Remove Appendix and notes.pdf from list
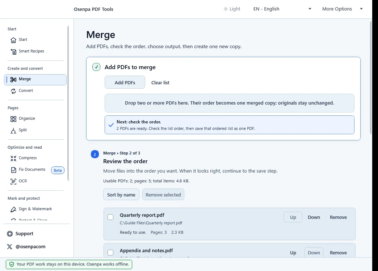This screenshot has width=378, height=271. pyautogui.click(x=338, y=253)
